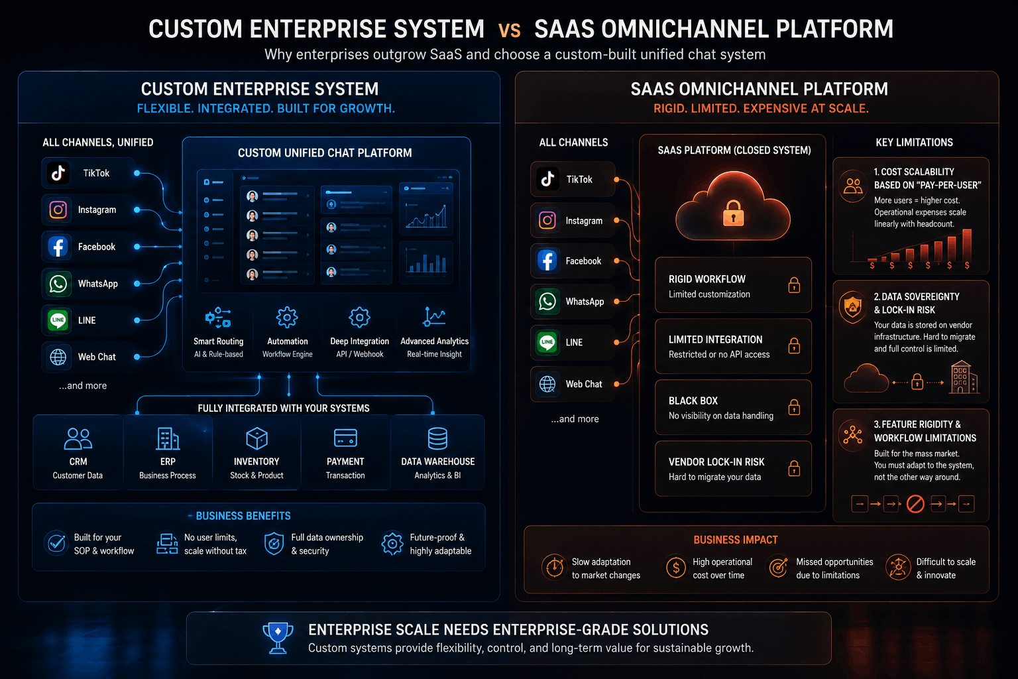Click the 'RIGID. LIMITED. EXPENSIVE AT SCALE.' tagline
The width and height of the screenshot is (1018, 679).
[x=761, y=108]
